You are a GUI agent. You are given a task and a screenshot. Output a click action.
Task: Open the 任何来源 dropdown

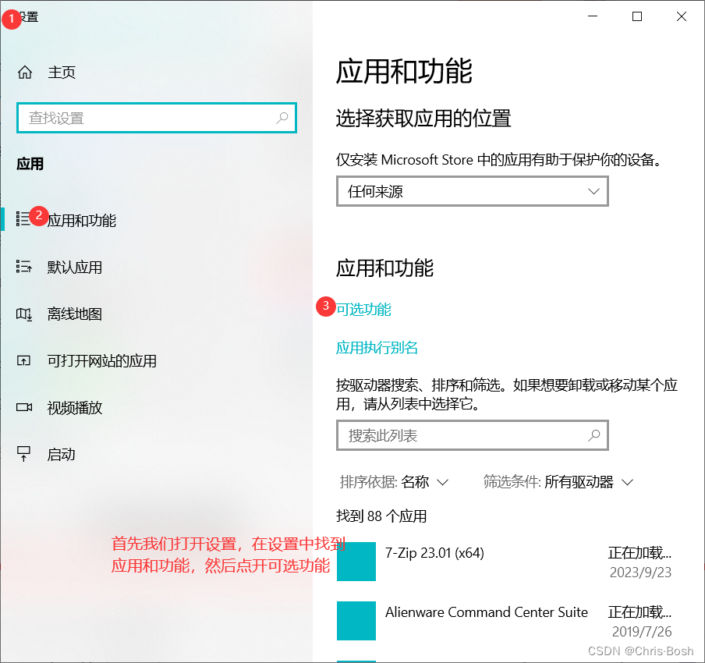point(472,191)
